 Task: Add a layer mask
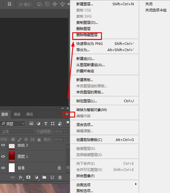pyautogui.click(x=28, y=177)
